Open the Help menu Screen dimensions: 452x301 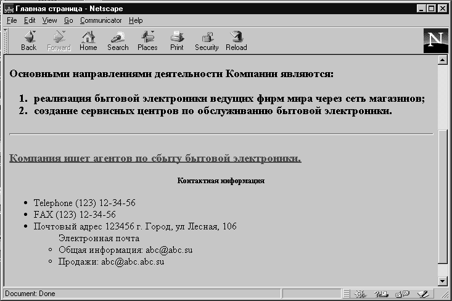tap(136, 20)
